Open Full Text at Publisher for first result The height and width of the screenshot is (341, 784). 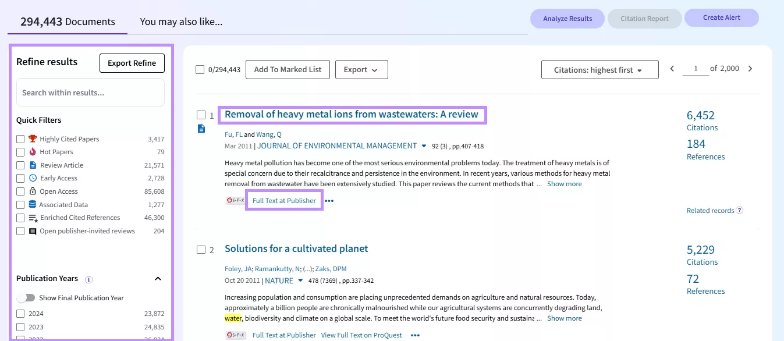click(x=284, y=200)
